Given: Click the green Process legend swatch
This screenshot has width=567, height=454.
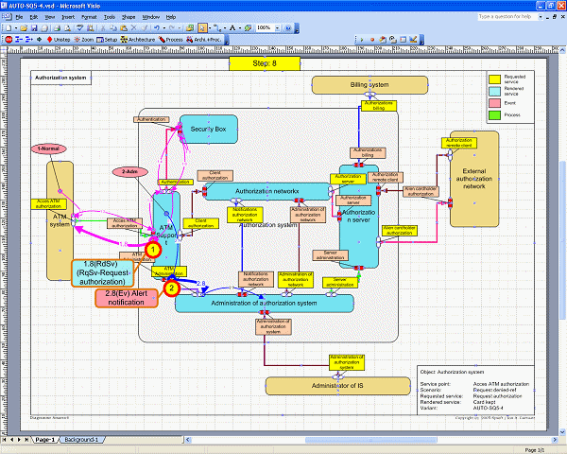Looking at the screenshot, I should pyautogui.click(x=494, y=115).
